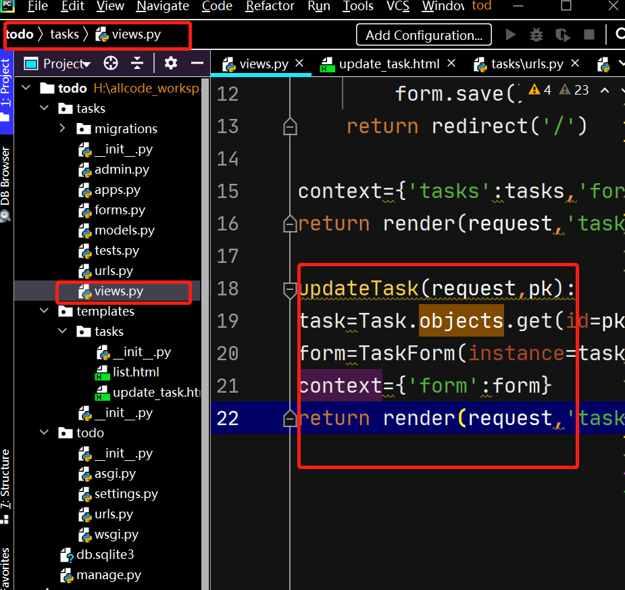Viewport: 625px width, 590px height.
Task: Open the DB Browser tool window
Action: (6, 184)
